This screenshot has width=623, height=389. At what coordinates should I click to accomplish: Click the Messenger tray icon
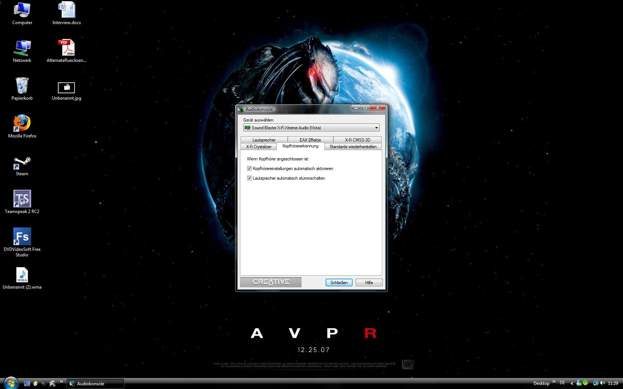579,383
